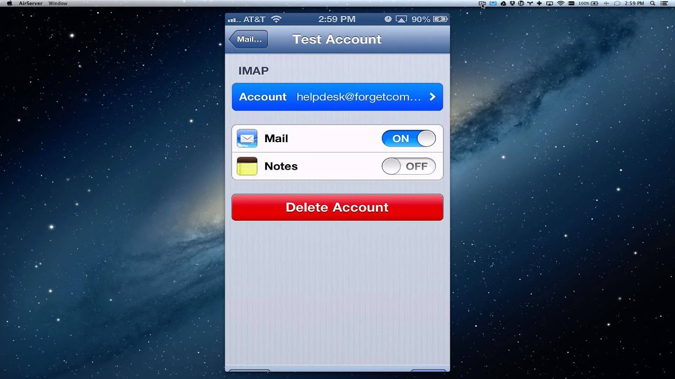Click the macOS 2:59 PM clock
The width and height of the screenshot is (675, 379).
[634, 3]
